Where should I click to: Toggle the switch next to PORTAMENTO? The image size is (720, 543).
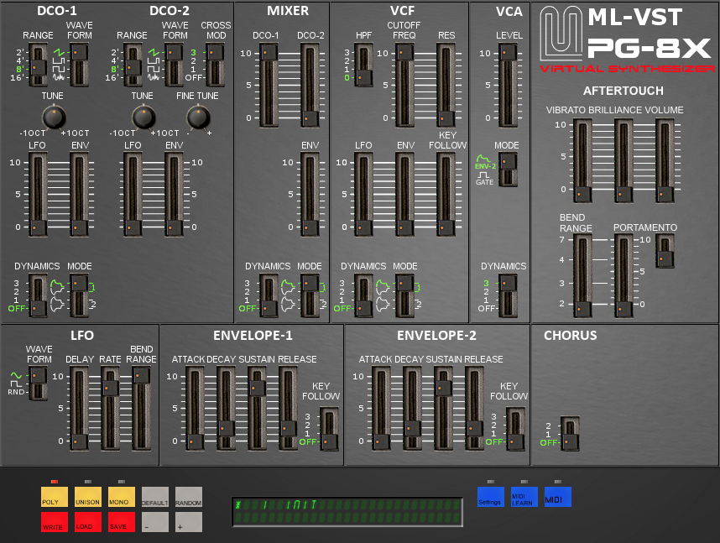click(x=665, y=251)
